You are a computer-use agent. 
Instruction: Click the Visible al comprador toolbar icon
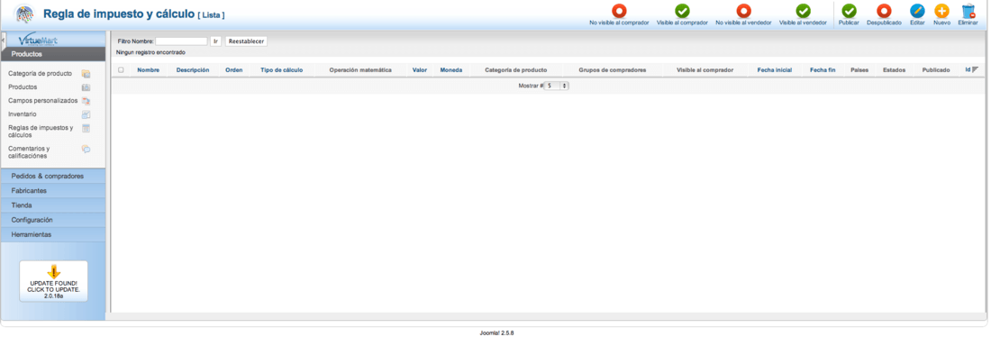tap(682, 11)
